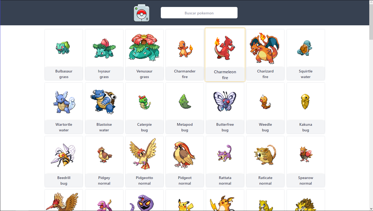This screenshot has width=373, height=211.
Task: Click the Charizard sprite
Action: click(265, 48)
